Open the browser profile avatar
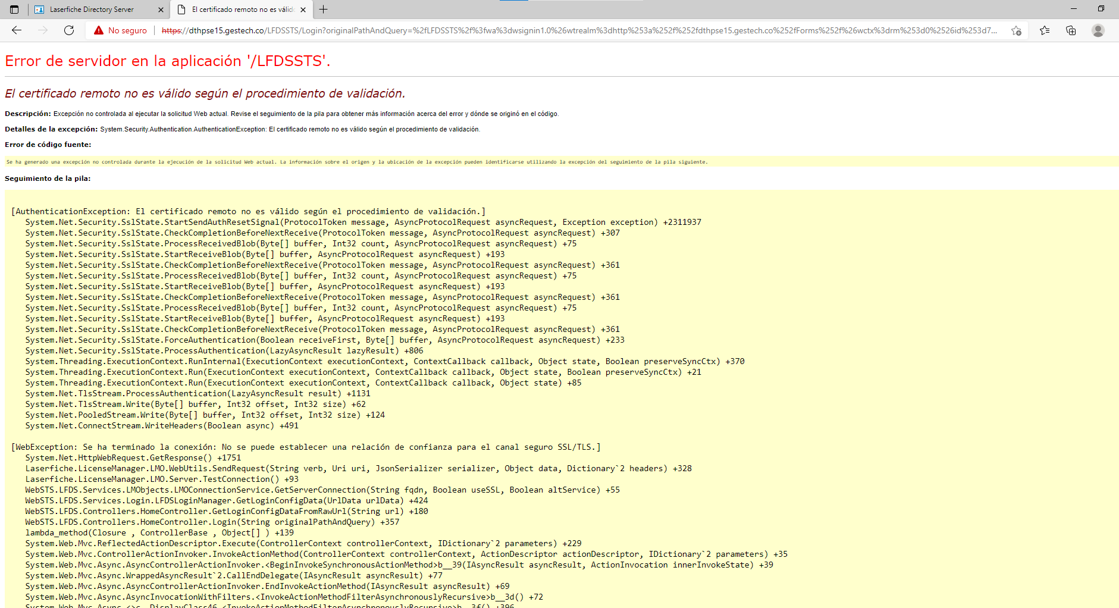 (1098, 30)
